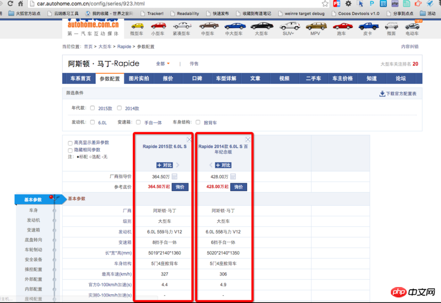Bookmark this page with the star icon

tap(325, 4)
